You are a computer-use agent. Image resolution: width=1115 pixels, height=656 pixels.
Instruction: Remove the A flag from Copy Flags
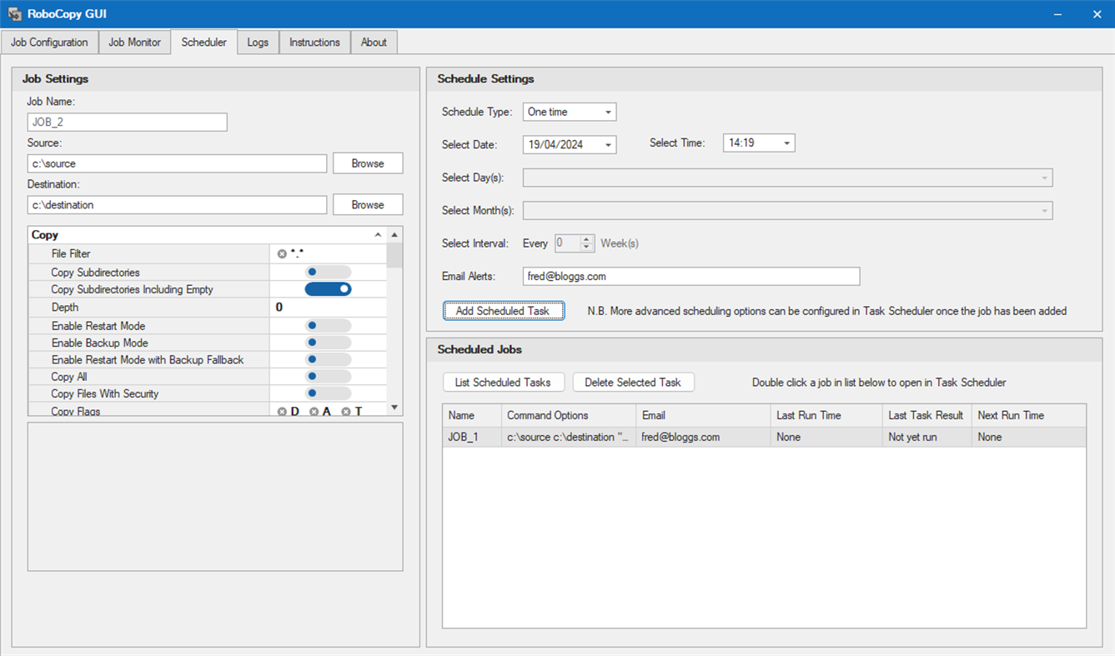tap(312, 411)
